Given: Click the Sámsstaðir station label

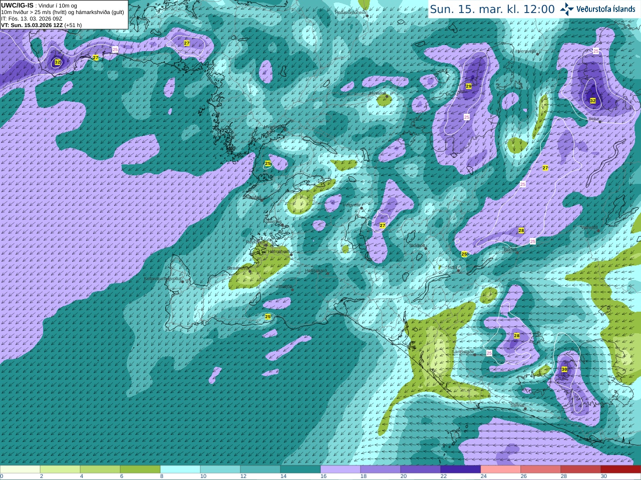Looking at the screenshot, I should tap(463, 352).
